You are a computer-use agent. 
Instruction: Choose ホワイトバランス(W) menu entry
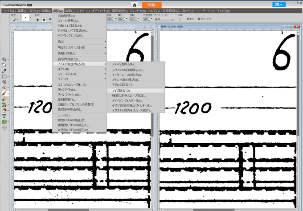coord(79,36)
